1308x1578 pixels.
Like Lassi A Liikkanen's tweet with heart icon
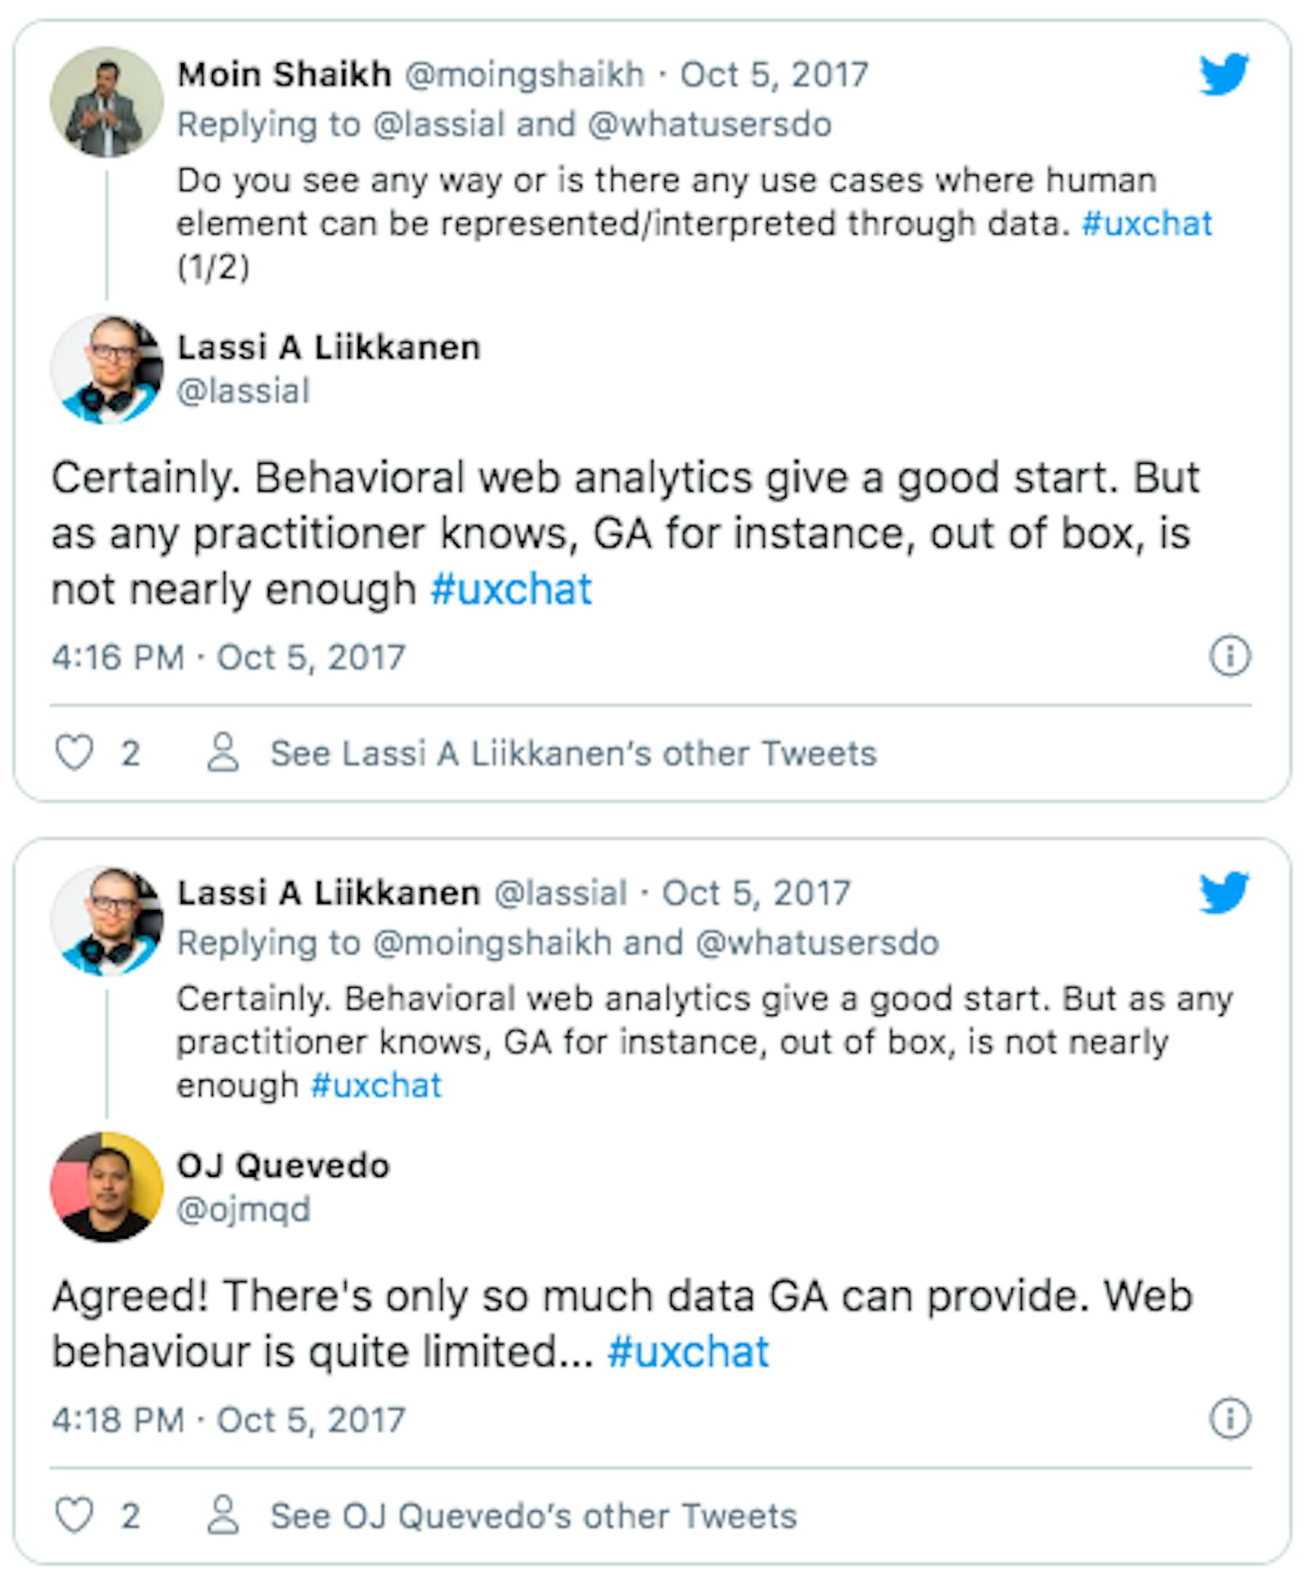(x=74, y=752)
